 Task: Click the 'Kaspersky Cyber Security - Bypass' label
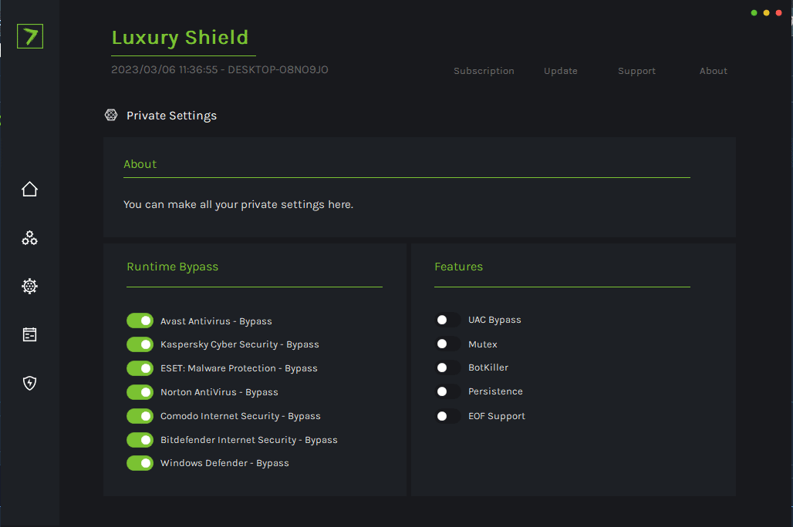(240, 344)
